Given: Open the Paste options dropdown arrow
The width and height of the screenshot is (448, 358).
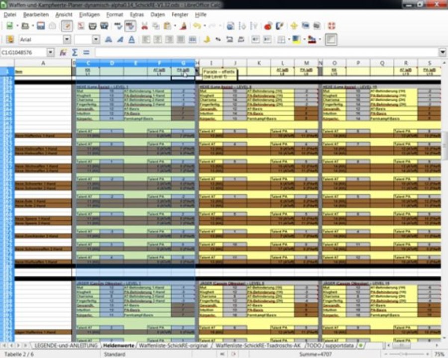Looking at the screenshot, I should [x=175, y=26].
